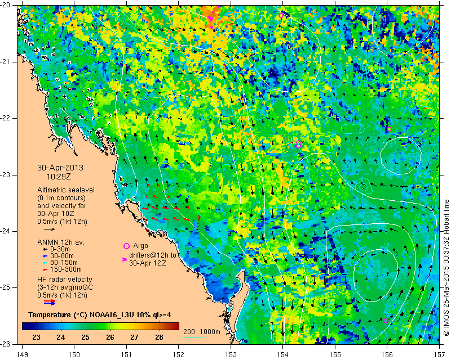Click the colorbar tick label 26

point(110,337)
